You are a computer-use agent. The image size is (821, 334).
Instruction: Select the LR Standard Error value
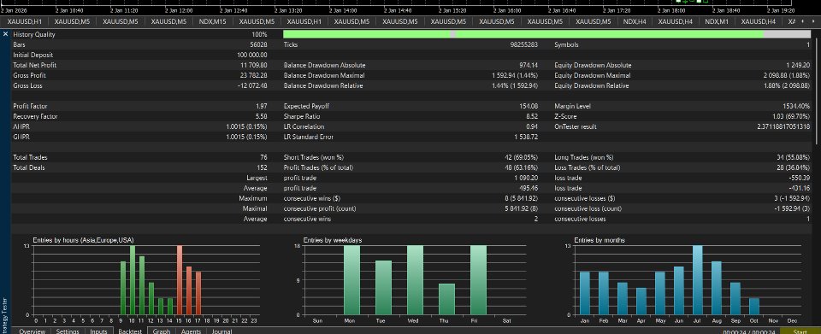527,137
